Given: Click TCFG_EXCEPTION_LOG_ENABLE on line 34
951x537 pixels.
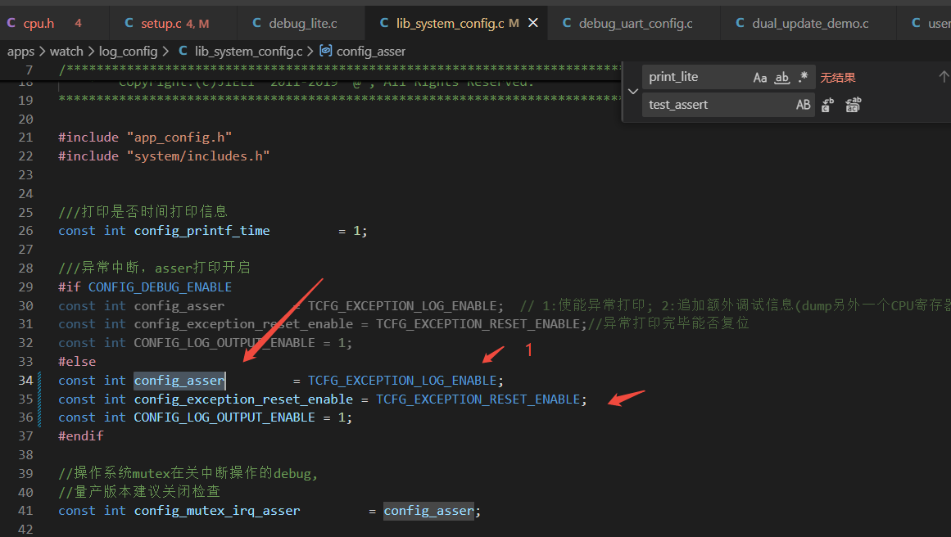Looking at the screenshot, I should pyautogui.click(x=403, y=381).
